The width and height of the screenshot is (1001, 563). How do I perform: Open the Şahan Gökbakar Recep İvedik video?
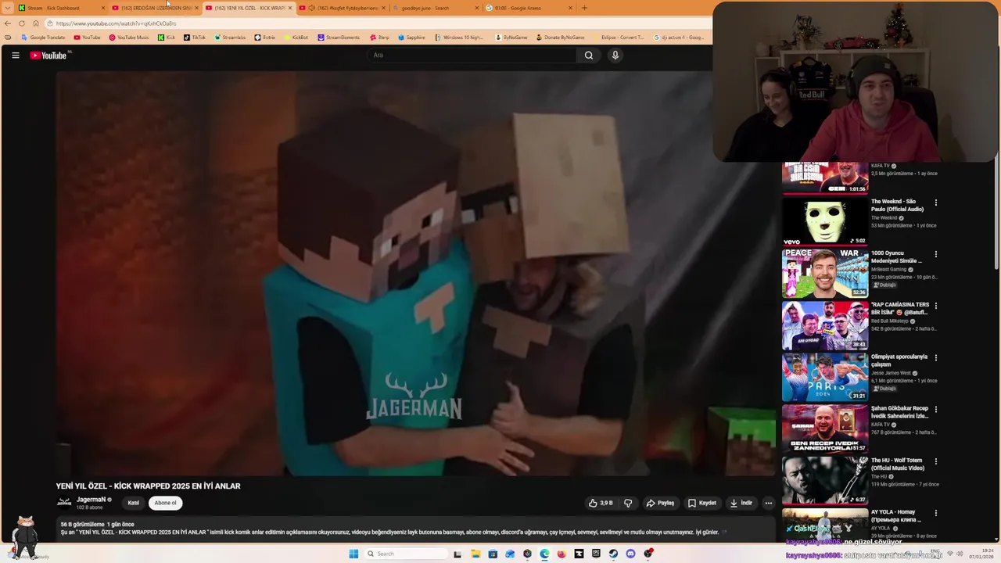coord(825,429)
